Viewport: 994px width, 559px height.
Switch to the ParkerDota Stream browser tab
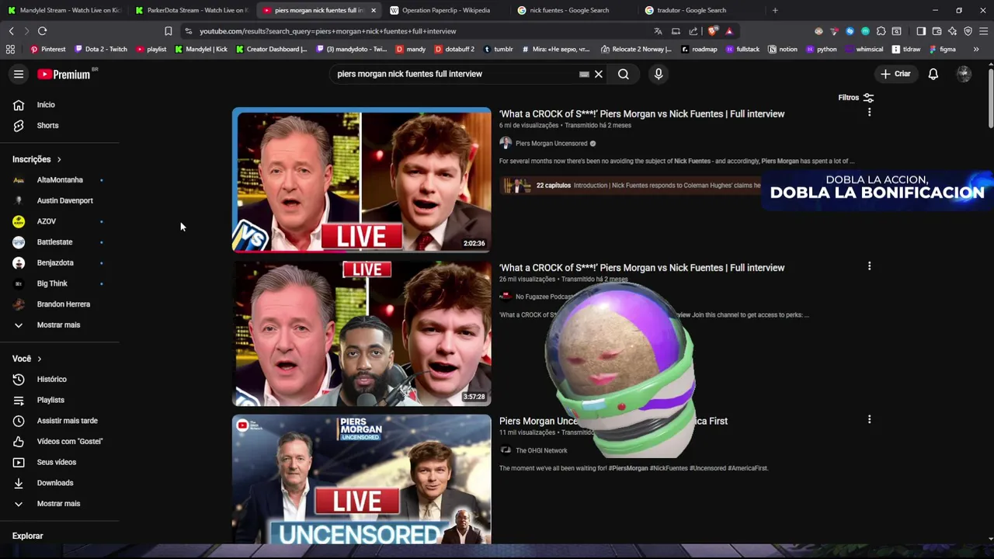[191, 10]
